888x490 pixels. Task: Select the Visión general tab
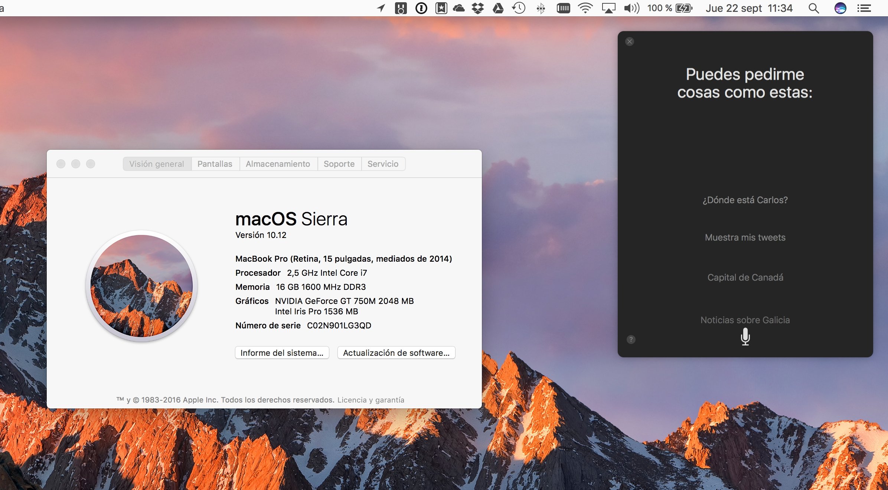click(157, 164)
